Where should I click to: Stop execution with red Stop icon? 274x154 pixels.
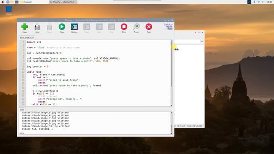click(x=124, y=28)
